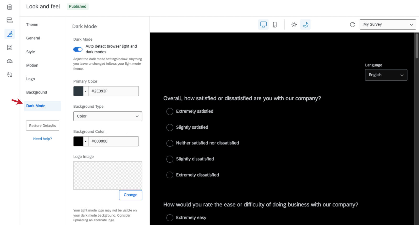Click the Primary Color swatch

[78, 91]
